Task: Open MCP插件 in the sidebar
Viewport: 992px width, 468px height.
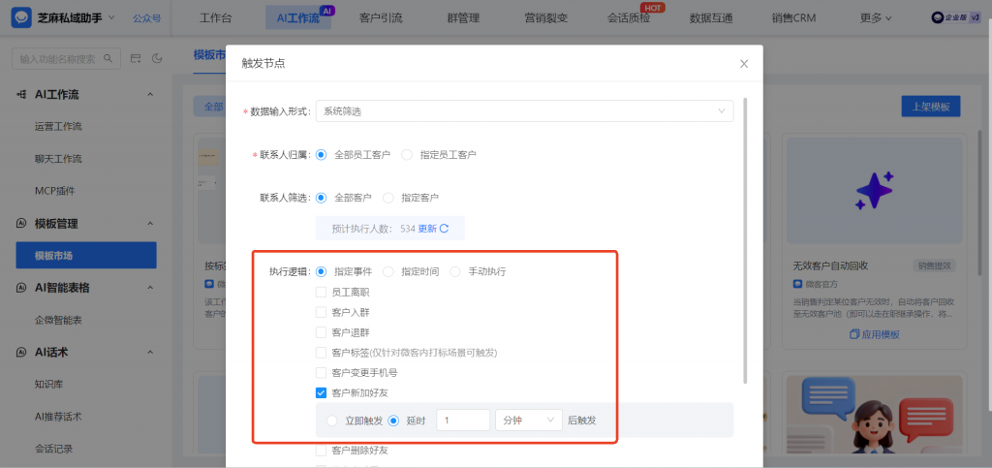Action: pyautogui.click(x=54, y=191)
